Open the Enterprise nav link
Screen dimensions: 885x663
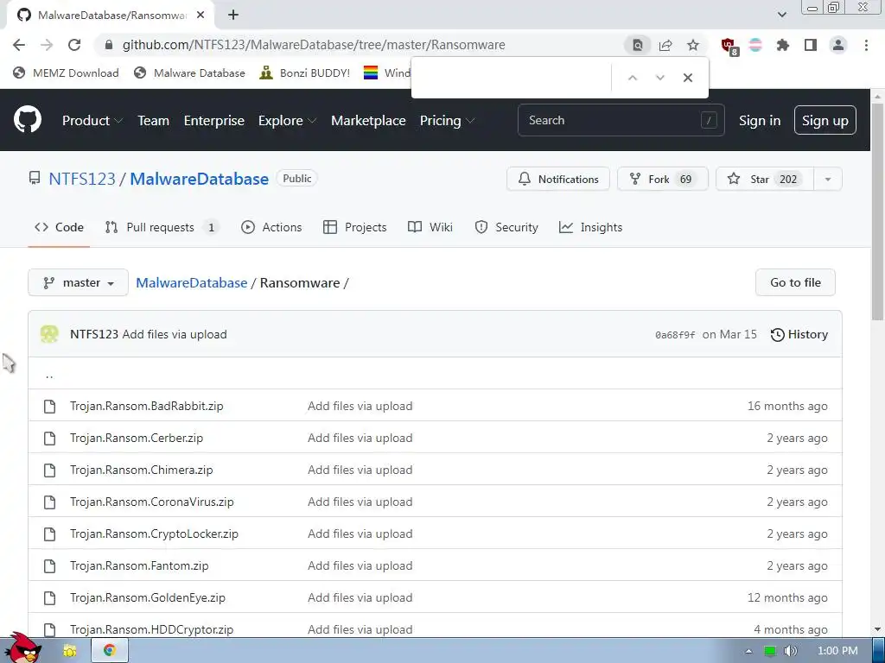pyautogui.click(x=214, y=121)
